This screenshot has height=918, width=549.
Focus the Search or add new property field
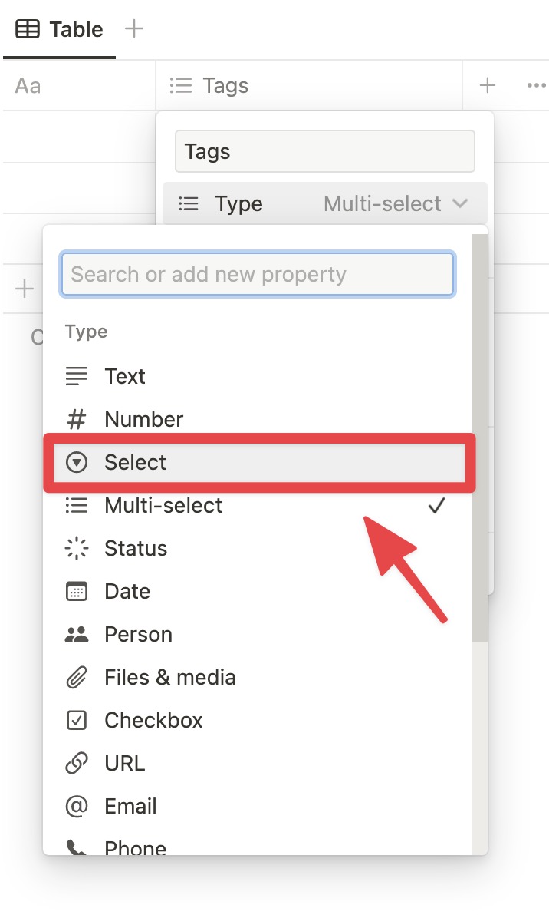(x=258, y=274)
